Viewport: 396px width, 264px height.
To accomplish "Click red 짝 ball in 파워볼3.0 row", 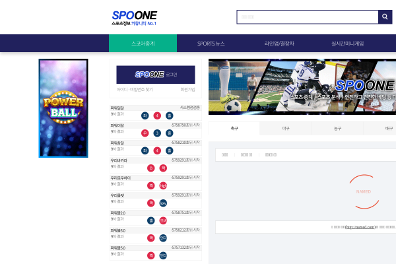I will (151, 238).
